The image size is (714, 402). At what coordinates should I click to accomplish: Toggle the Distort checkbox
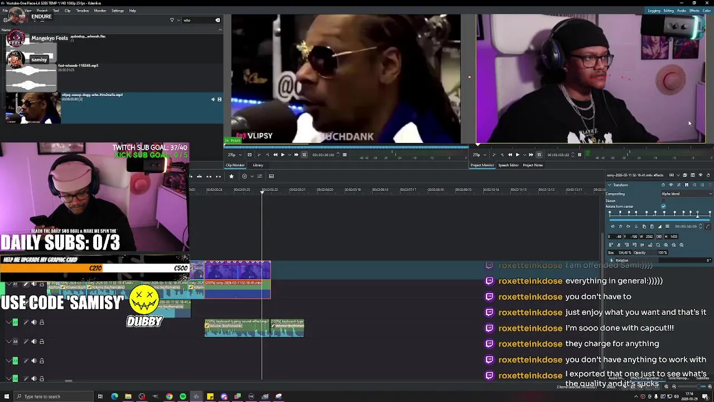[x=663, y=200]
